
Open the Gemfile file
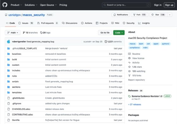click(16, 120)
